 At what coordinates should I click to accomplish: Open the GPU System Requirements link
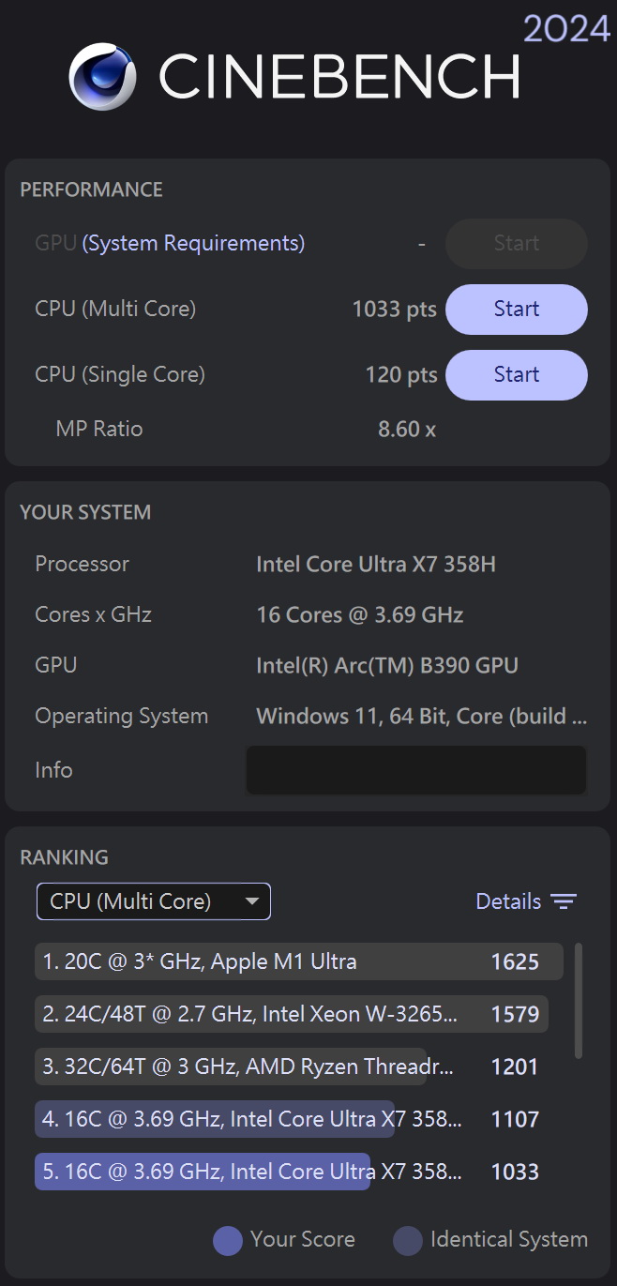pos(193,244)
